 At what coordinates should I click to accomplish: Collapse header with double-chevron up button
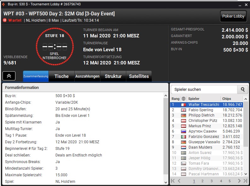coord(9,76)
